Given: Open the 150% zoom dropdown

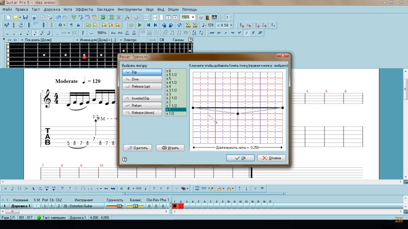Looking at the screenshot, I should 193,17.
